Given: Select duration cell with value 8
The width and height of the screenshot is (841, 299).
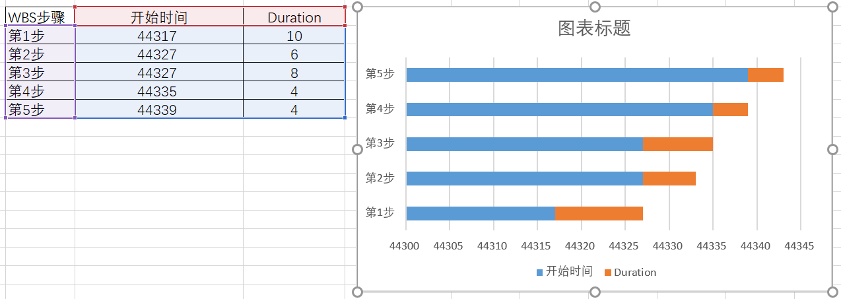Looking at the screenshot, I should 294,73.
